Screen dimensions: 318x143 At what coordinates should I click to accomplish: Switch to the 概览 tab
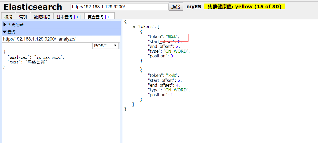[x=8, y=17]
